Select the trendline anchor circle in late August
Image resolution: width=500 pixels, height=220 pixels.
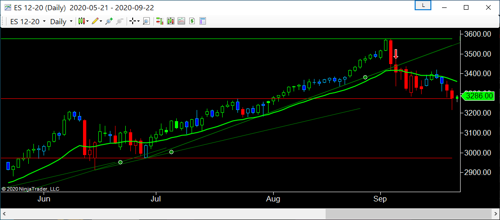365,77
